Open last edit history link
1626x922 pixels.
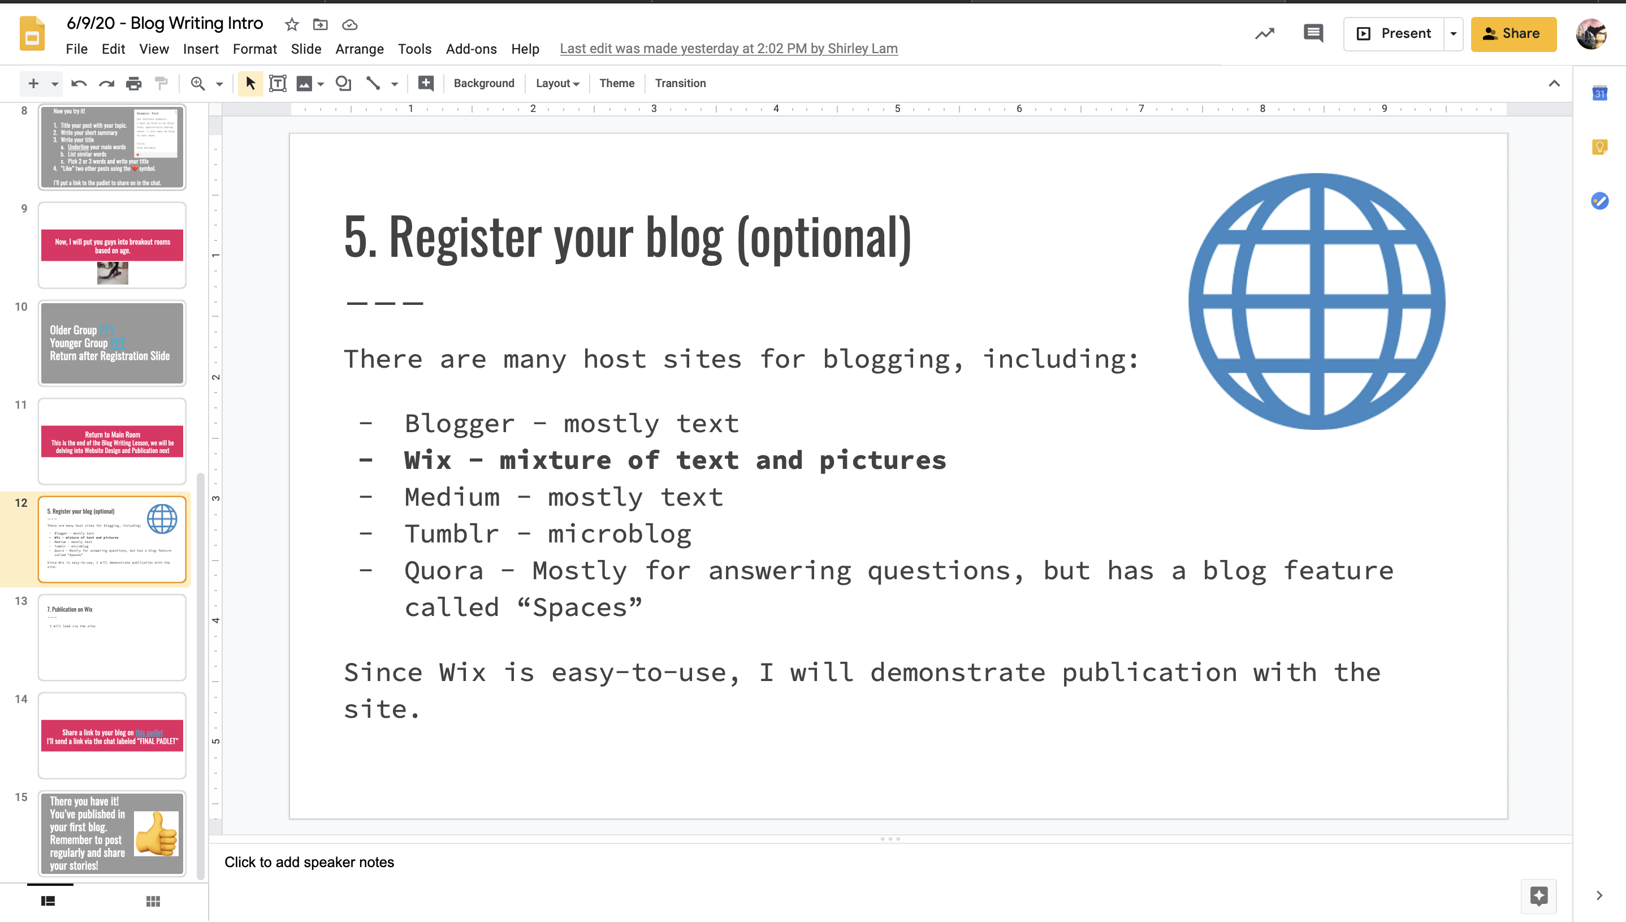click(x=729, y=49)
